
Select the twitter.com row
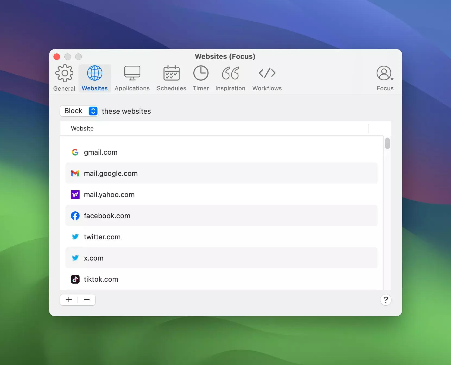pos(222,237)
